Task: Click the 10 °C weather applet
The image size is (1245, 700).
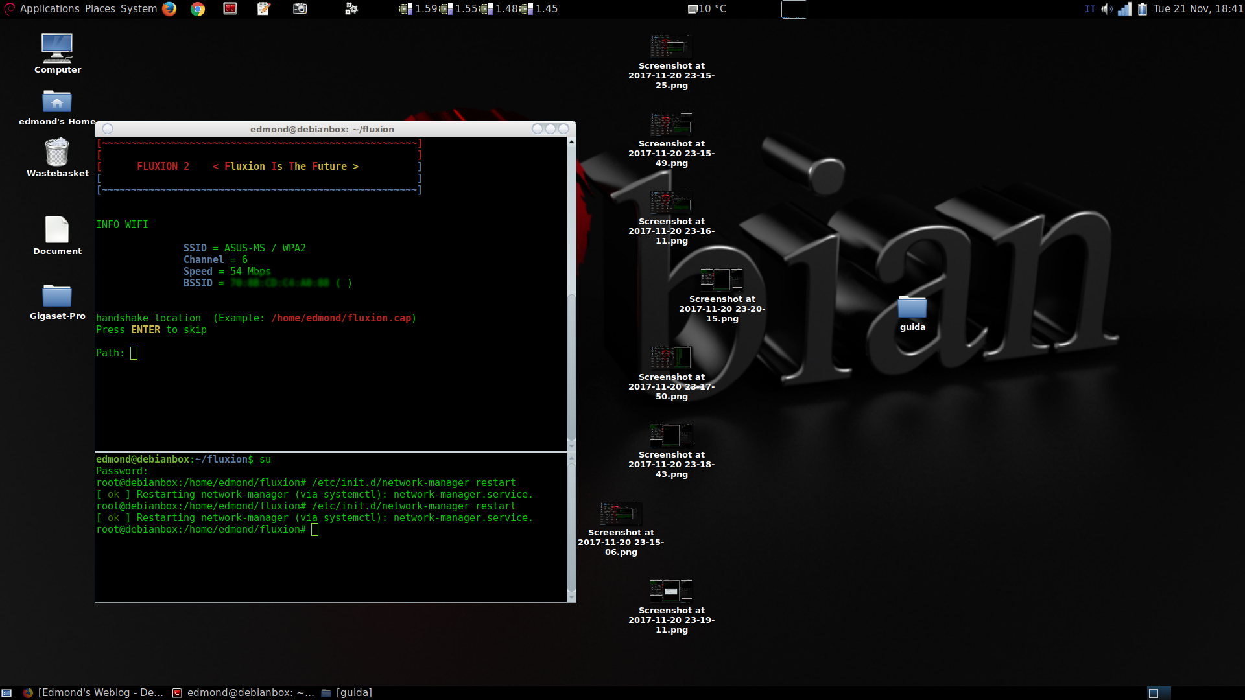Action: (x=707, y=9)
